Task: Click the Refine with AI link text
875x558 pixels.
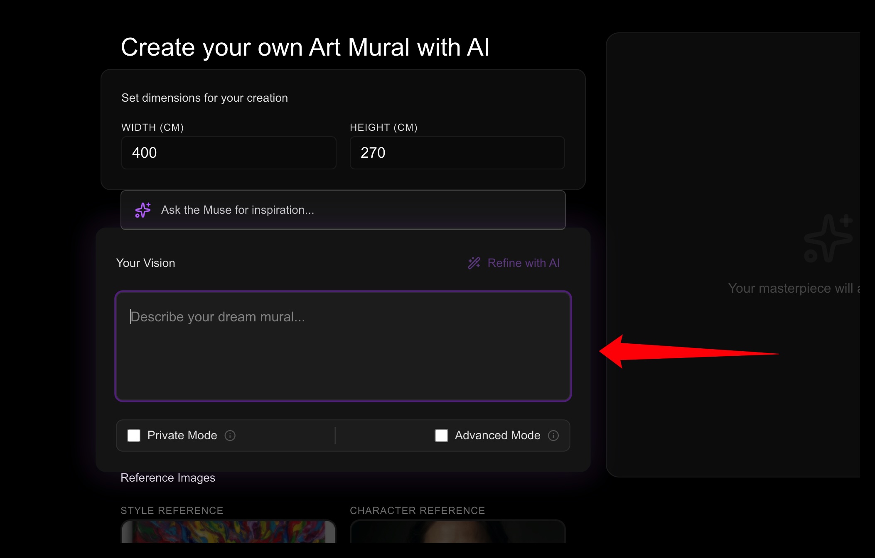Action: tap(524, 263)
